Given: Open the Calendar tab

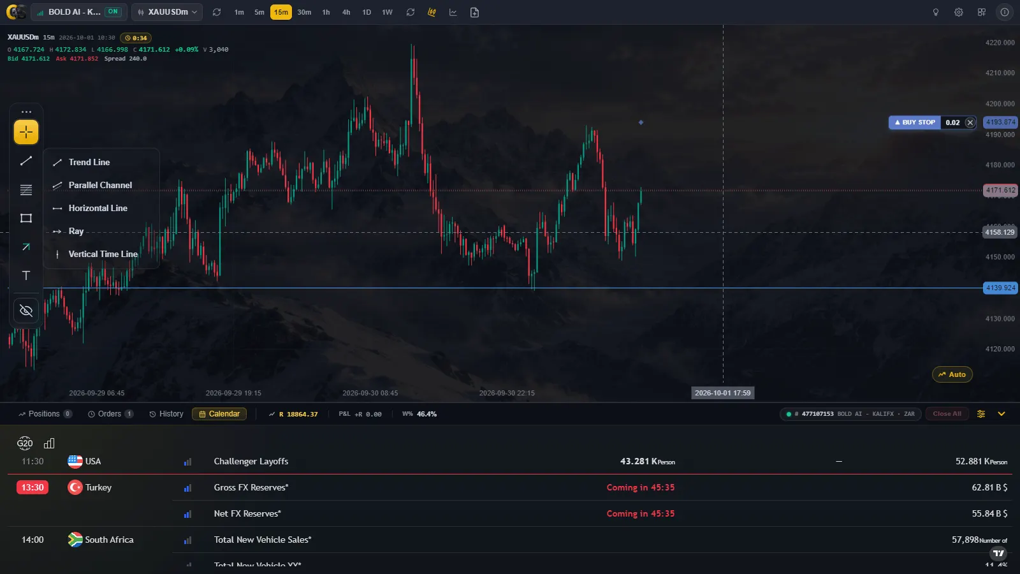Looking at the screenshot, I should point(219,414).
